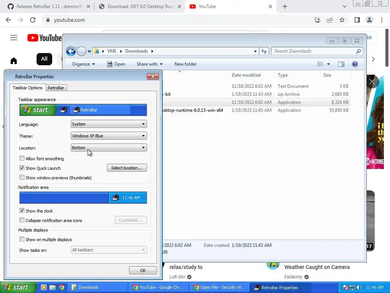Reload the YouTube page
Viewport: 390px width, 293px height.
point(33,20)
